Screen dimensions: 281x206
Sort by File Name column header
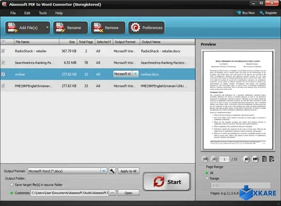(37, 42)
